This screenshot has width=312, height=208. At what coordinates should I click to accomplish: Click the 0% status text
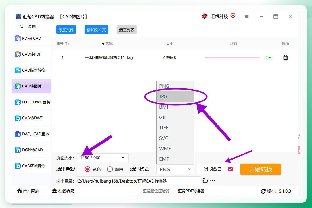click(269, 58)
